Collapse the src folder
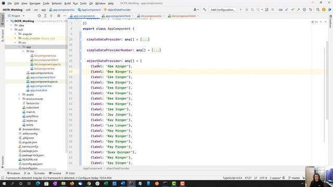The height and width of the screenshot is (187, 333). point(15,43)
